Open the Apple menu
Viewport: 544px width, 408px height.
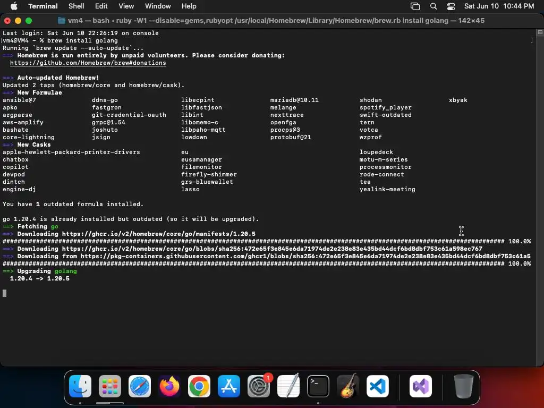pyautogui.click(x=14, y=6)
